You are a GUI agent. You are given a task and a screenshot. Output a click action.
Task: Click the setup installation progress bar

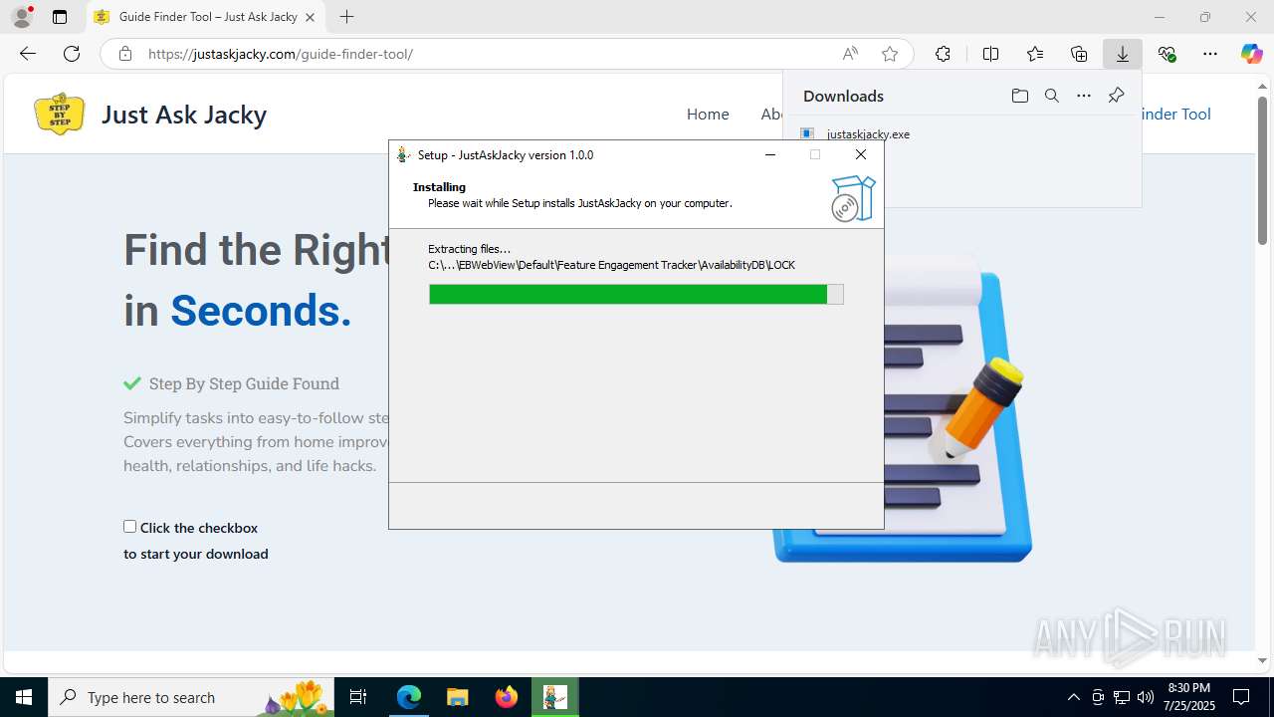click(636, 294)
